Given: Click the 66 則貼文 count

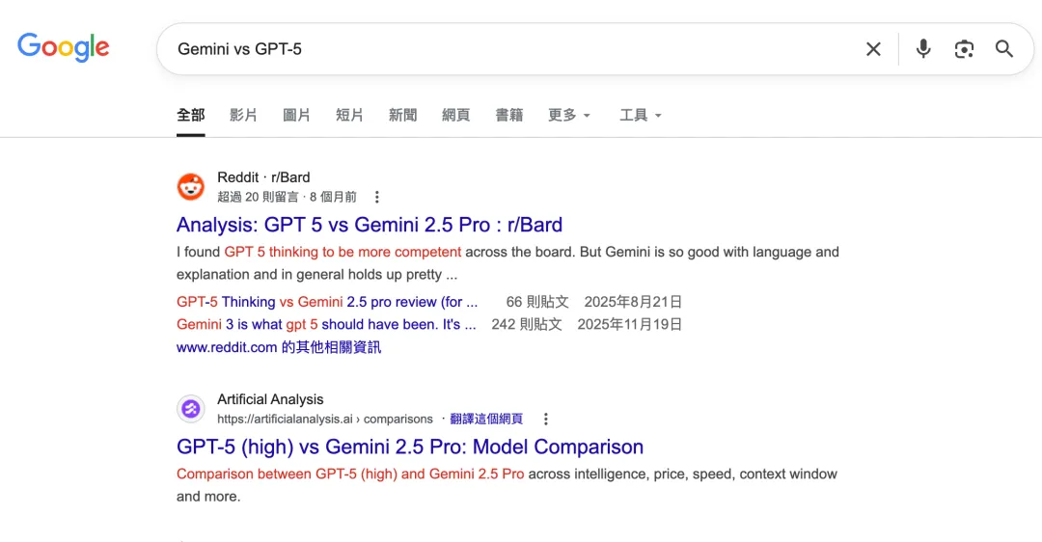Looking at the screenshot, I should click(537, 302).
